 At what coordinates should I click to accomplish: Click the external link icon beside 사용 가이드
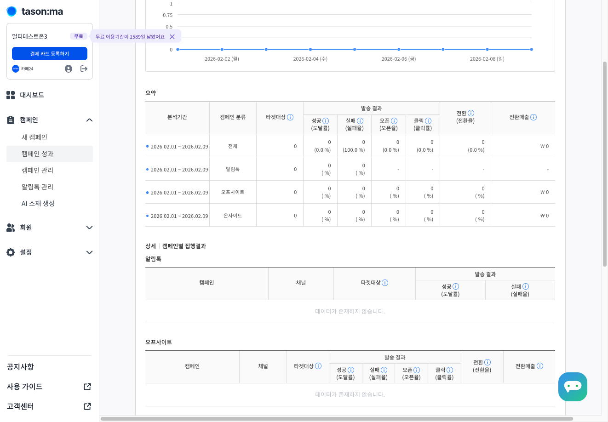pyautogui.click(x=87, y=387)
